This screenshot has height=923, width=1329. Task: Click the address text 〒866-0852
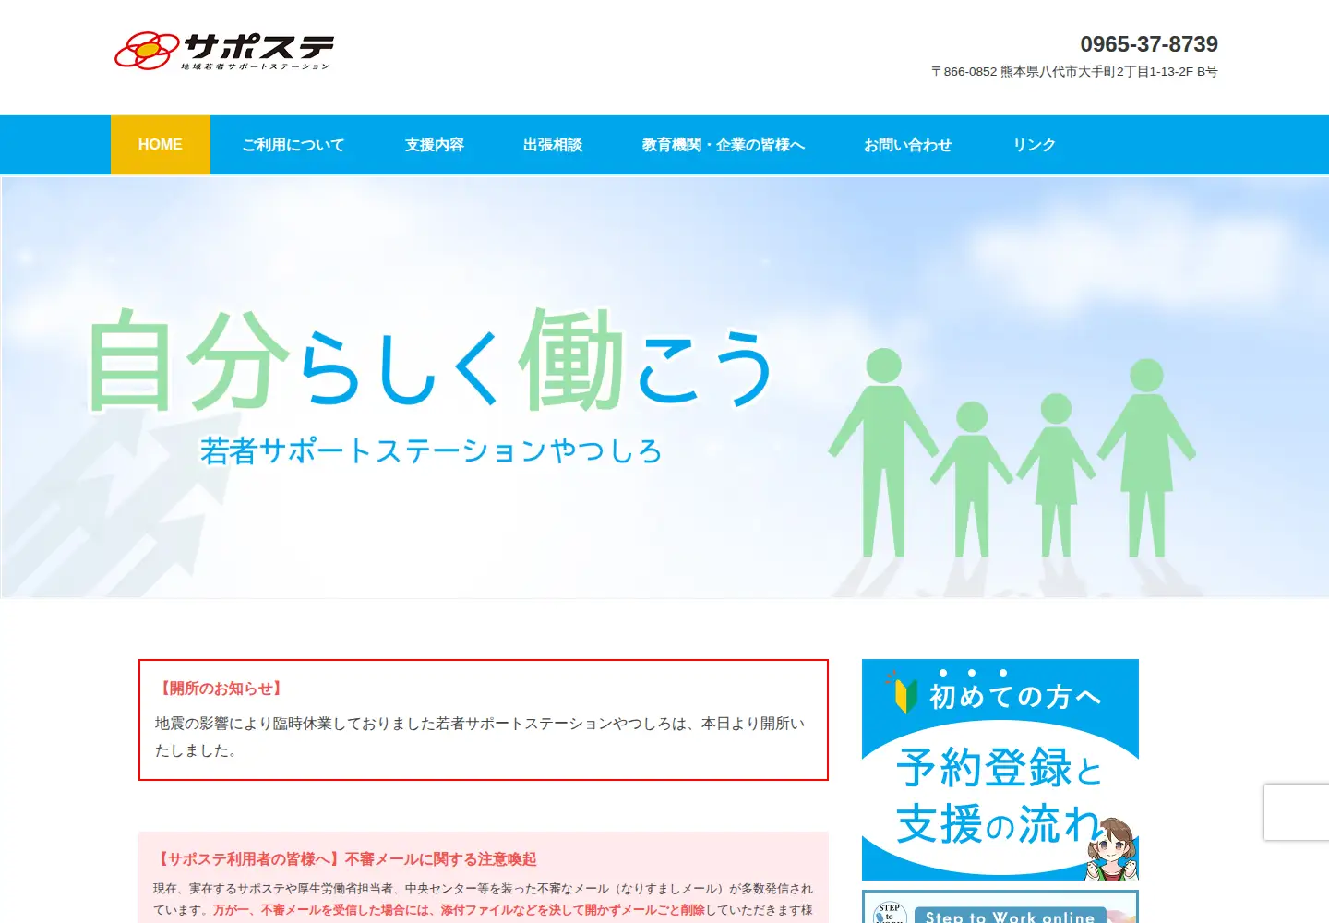click(x=1074, y=72)
